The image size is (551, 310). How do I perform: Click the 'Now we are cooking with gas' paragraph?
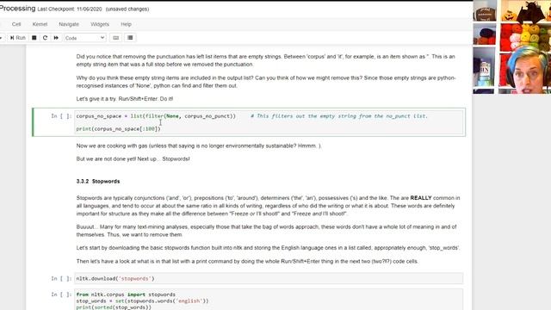coord(199,146)
